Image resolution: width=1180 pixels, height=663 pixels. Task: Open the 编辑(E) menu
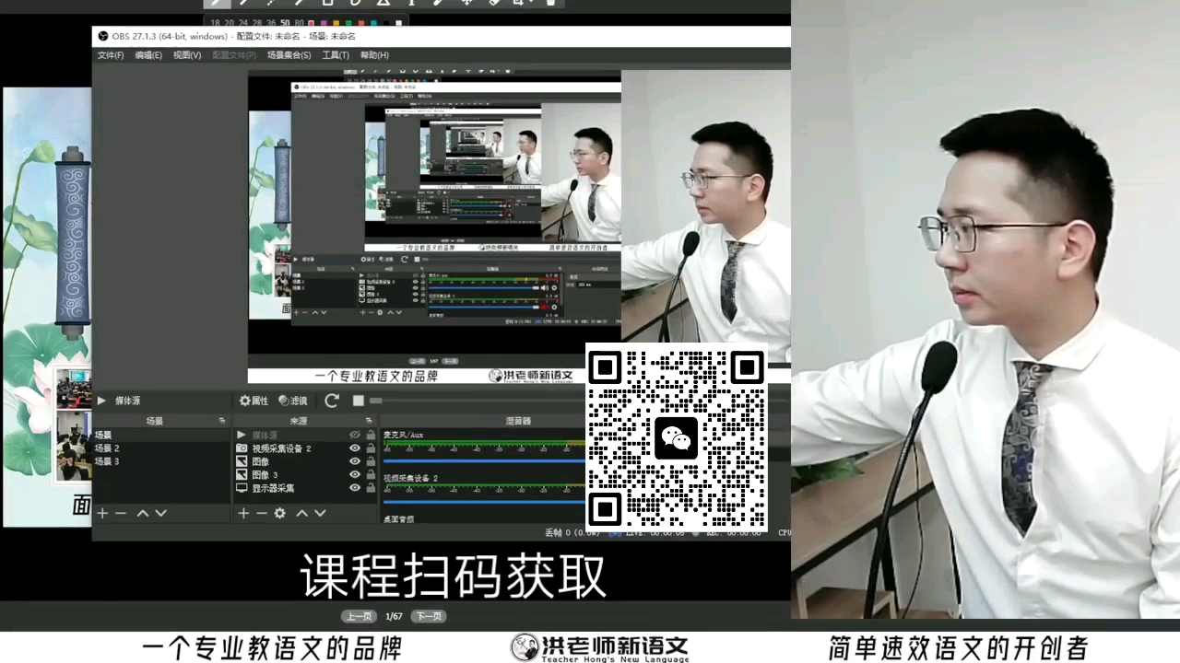[148, 55]
